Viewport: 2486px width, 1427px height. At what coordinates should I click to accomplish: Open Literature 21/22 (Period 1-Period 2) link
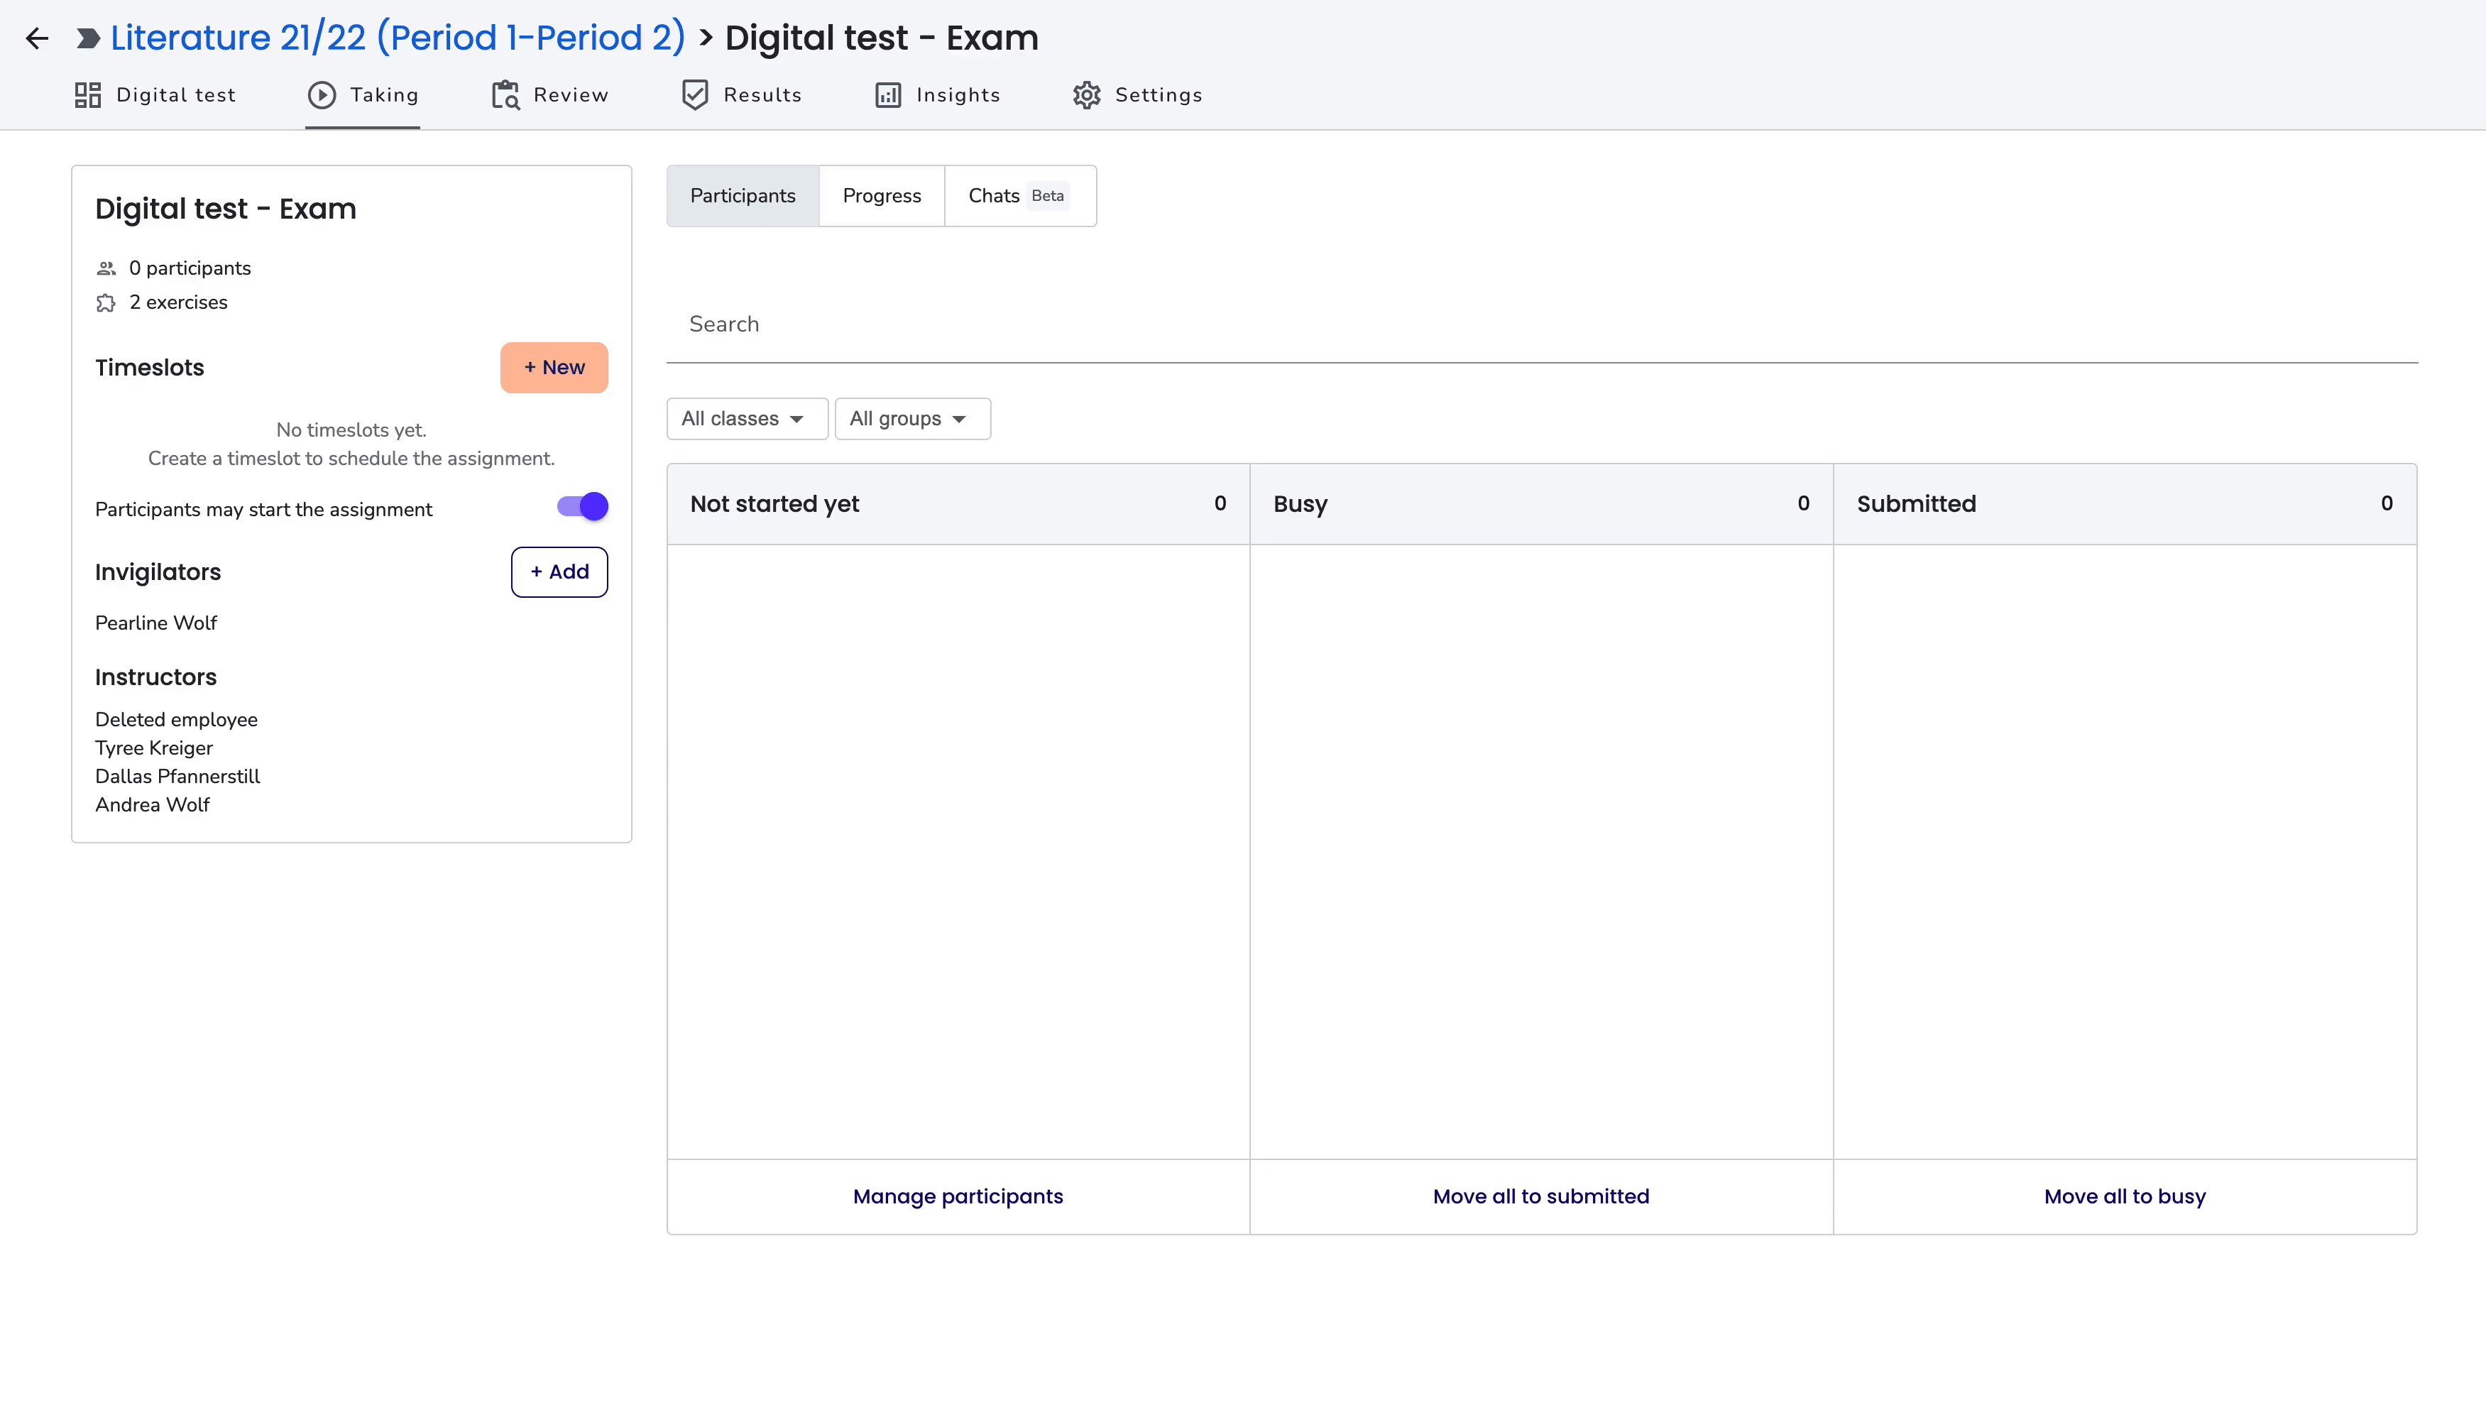tap(398, 38)
